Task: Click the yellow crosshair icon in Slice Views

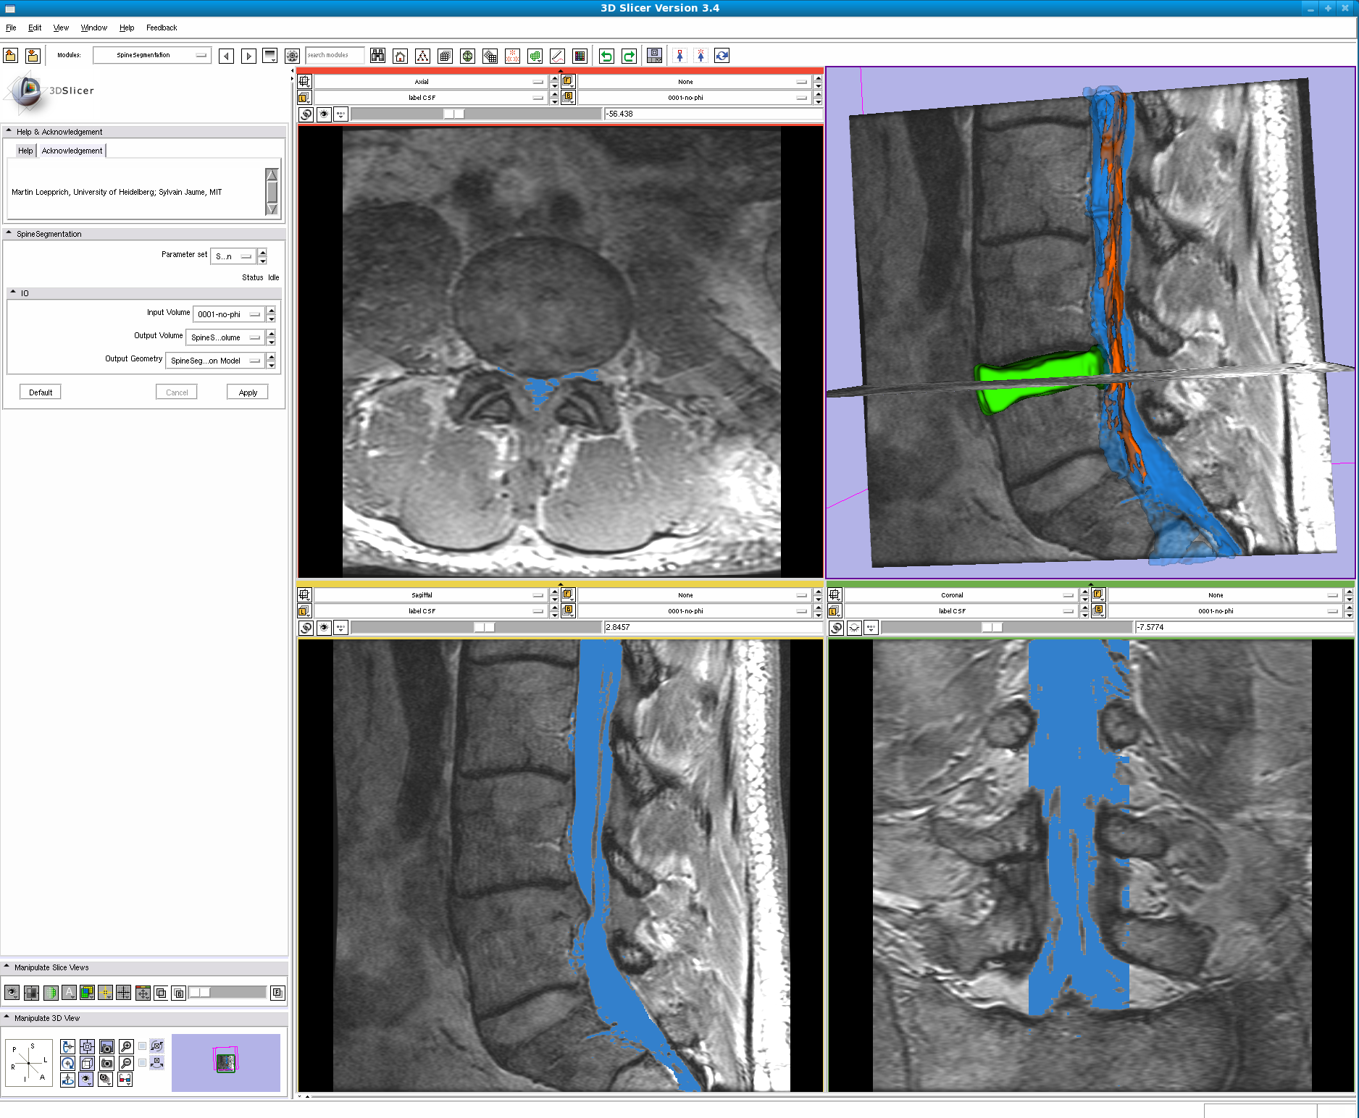Action: point(105,993)
